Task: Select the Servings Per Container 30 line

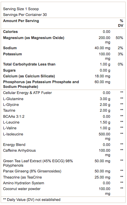Action: pos(25,15)
